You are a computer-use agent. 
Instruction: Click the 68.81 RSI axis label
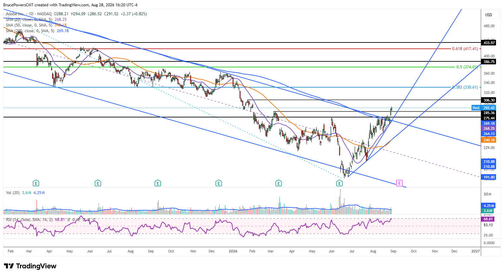[488, 219]
